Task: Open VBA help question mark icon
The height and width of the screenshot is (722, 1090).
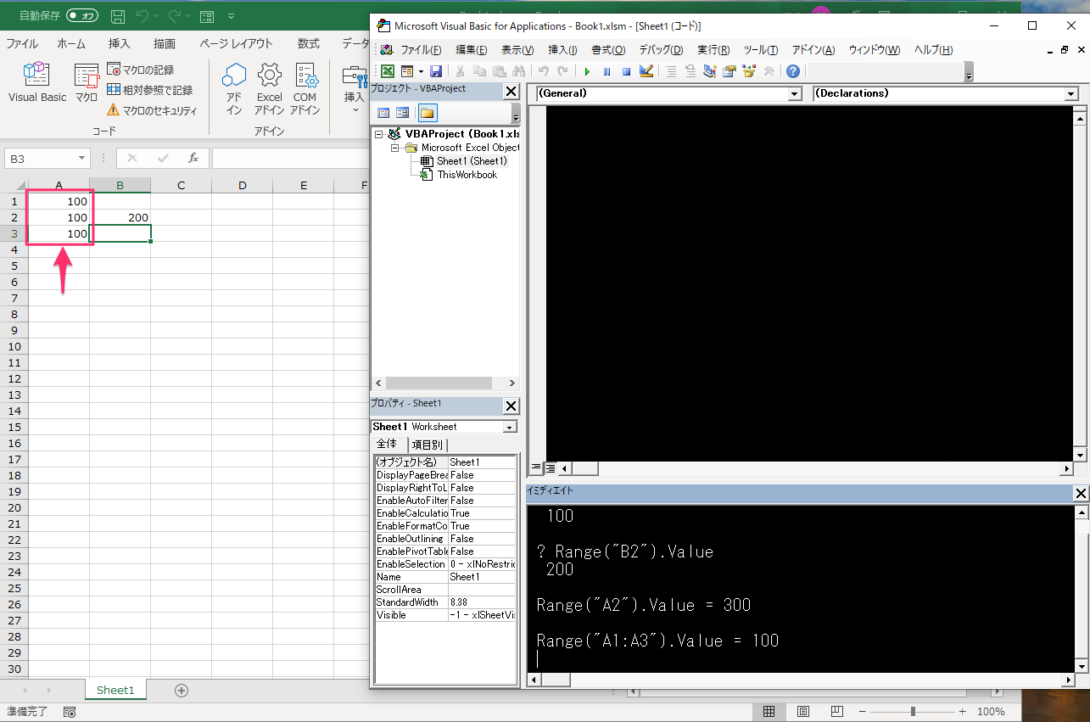Action: click(792, 72)
